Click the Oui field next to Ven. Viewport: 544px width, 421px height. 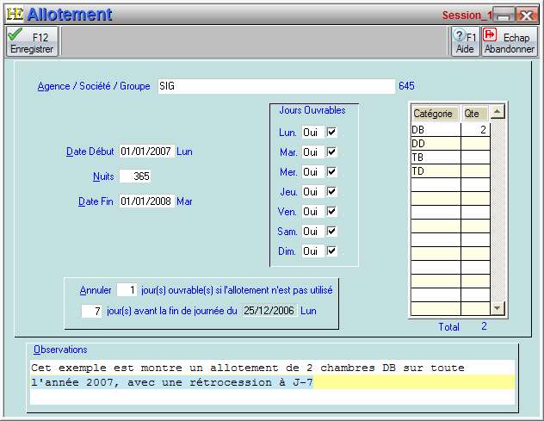click(x=313, y=212)
